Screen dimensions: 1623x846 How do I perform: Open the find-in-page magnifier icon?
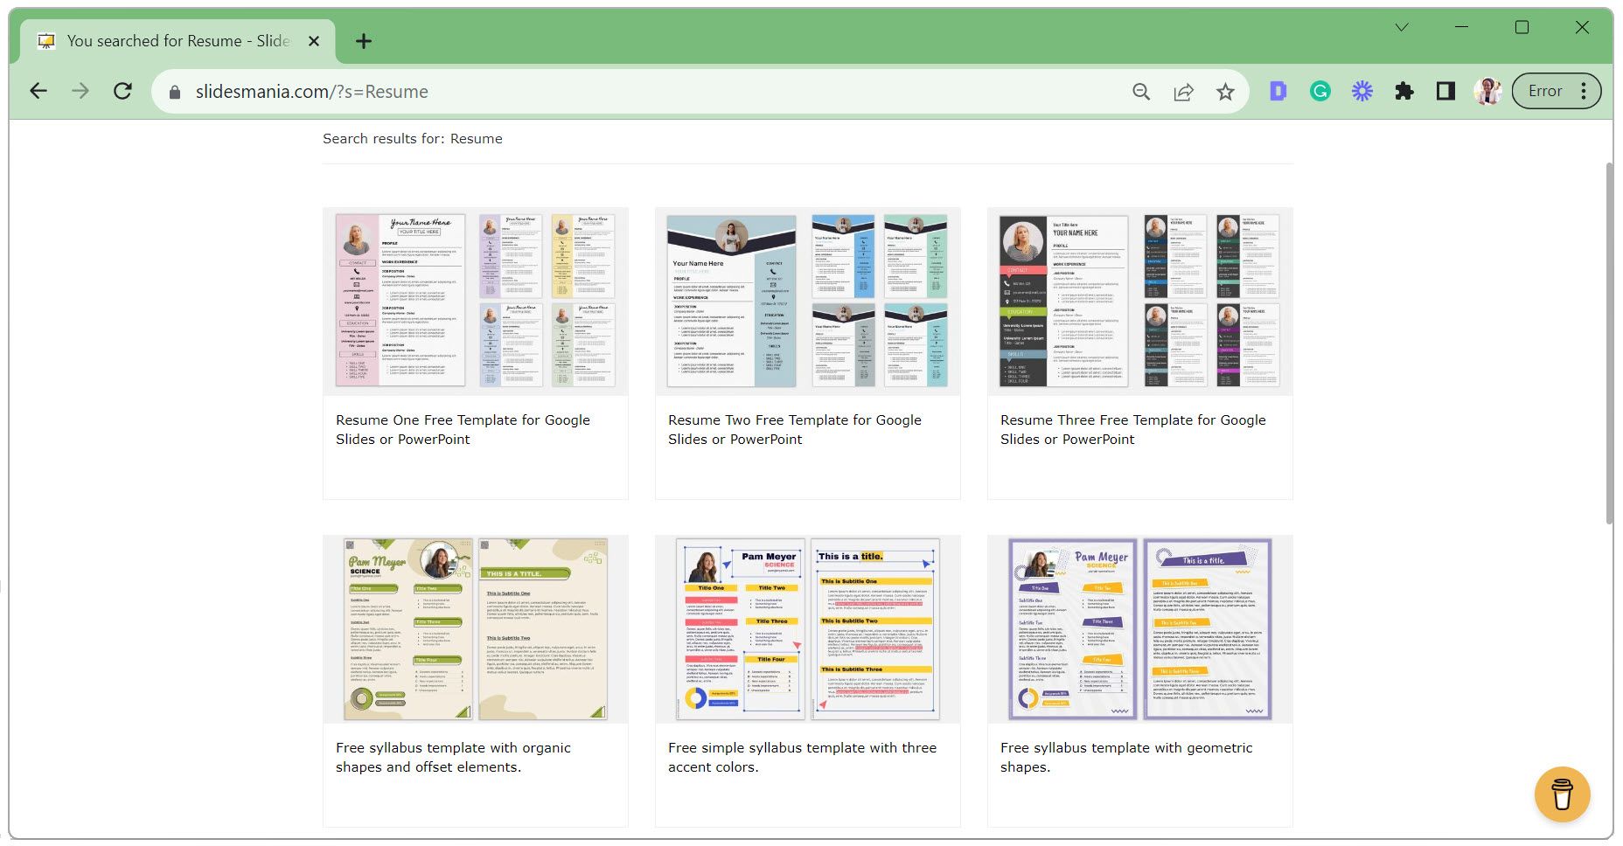pyautogui.click(x=1140, y=91)
